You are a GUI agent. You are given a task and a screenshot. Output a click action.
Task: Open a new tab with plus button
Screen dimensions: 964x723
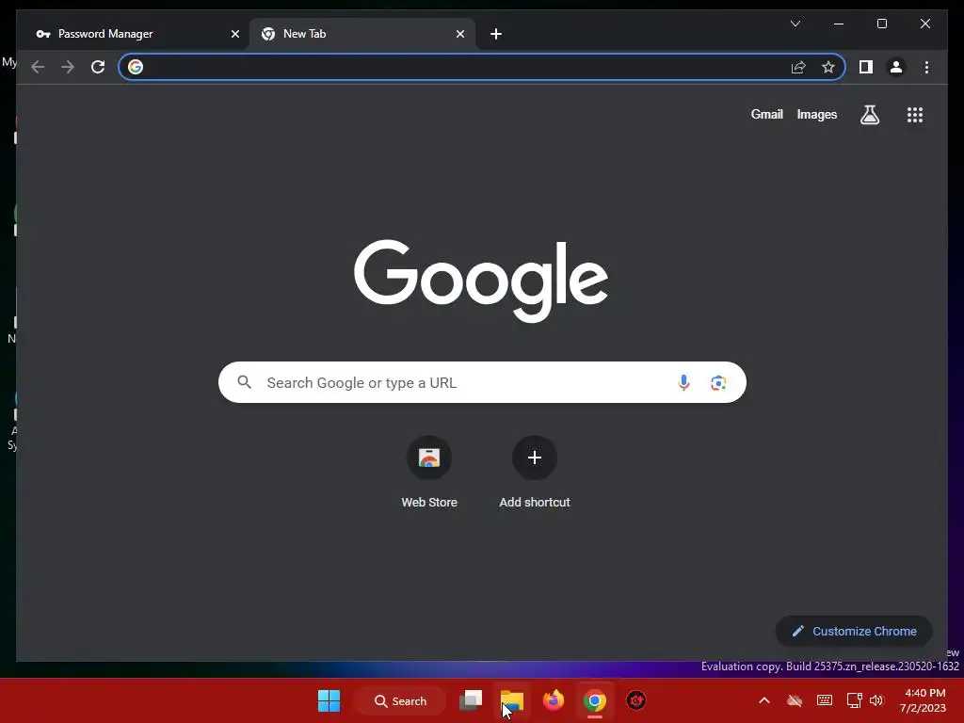[496, 34]
